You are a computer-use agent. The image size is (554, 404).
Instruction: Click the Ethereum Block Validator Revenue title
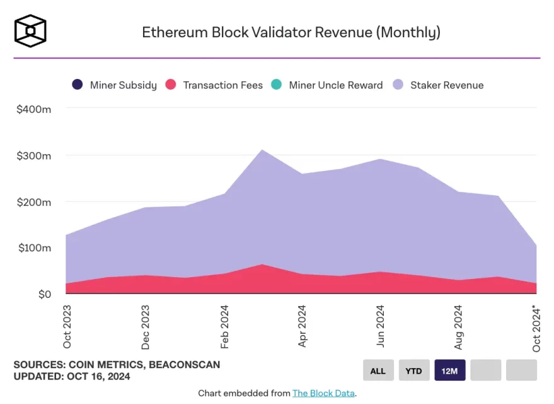[x=292, y=32]
